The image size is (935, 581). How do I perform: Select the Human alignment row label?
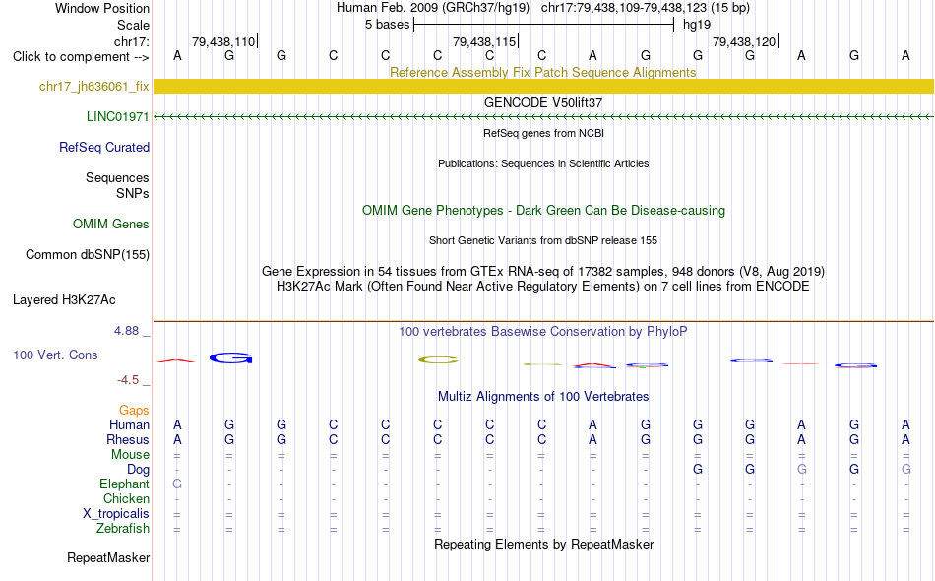(x=129, y=424)
